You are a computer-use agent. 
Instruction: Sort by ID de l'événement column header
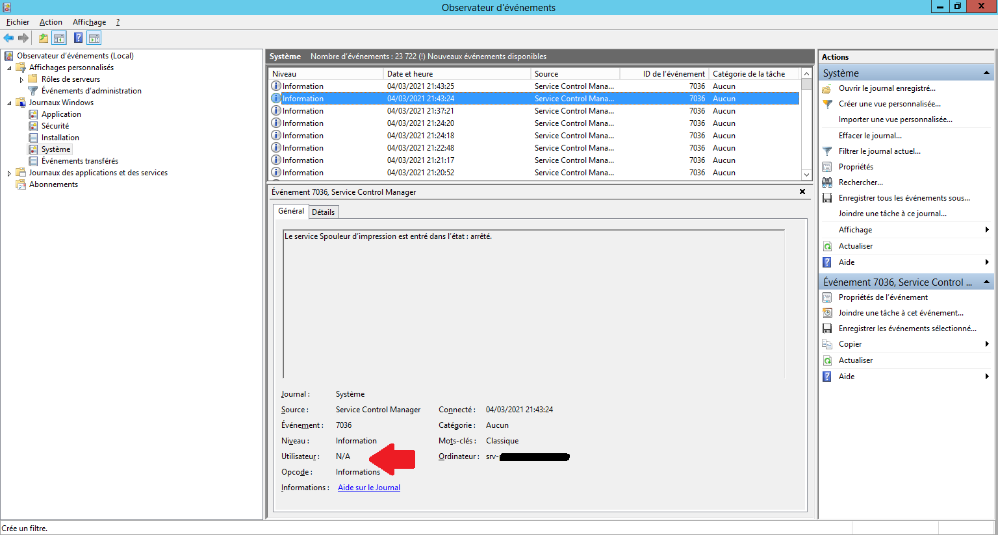(x=664, y=74)
